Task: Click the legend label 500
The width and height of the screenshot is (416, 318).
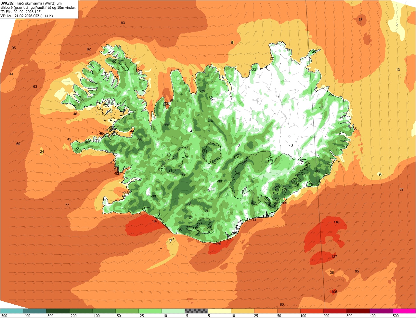Action: [395, 316]
